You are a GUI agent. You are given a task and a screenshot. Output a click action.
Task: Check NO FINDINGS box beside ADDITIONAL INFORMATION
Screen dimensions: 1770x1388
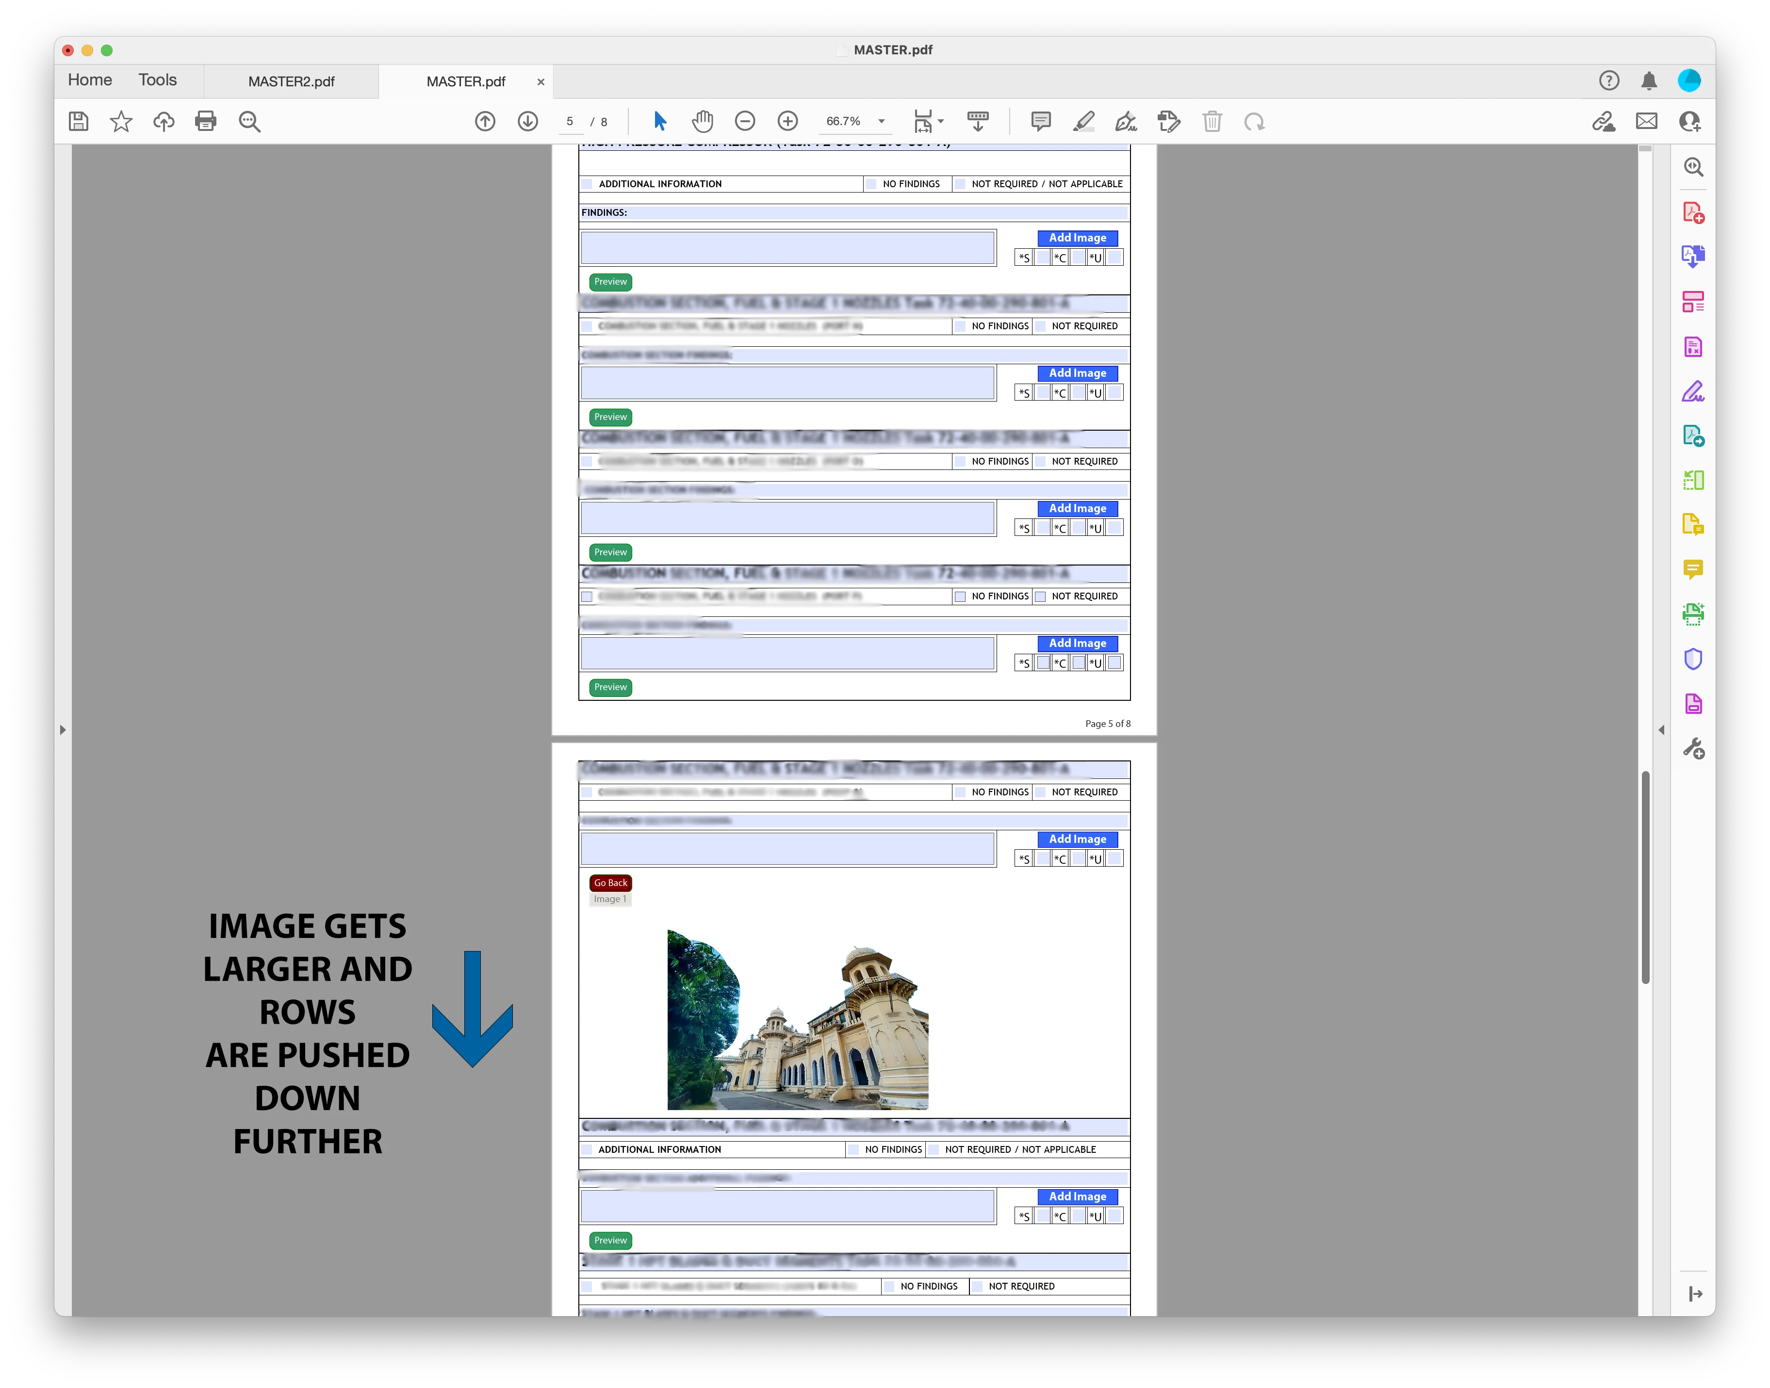871,184
